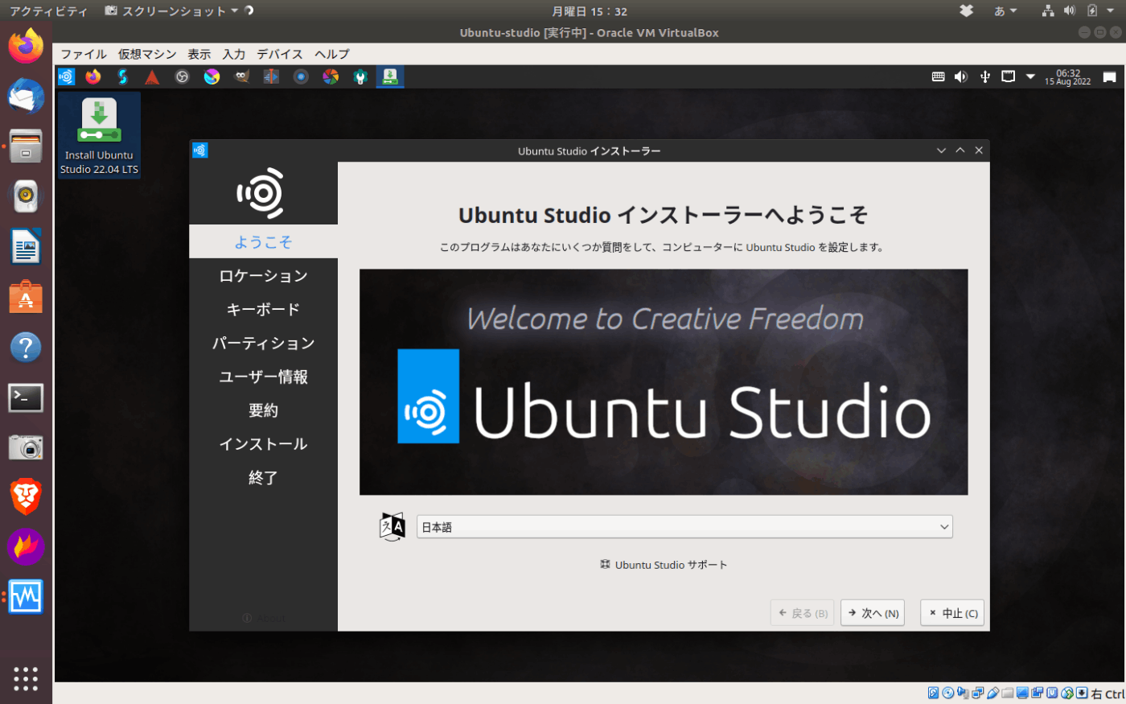Viewport: 1126px width, 704px height.
Task: Select the インストール step in sidebar
Action: 263,444
